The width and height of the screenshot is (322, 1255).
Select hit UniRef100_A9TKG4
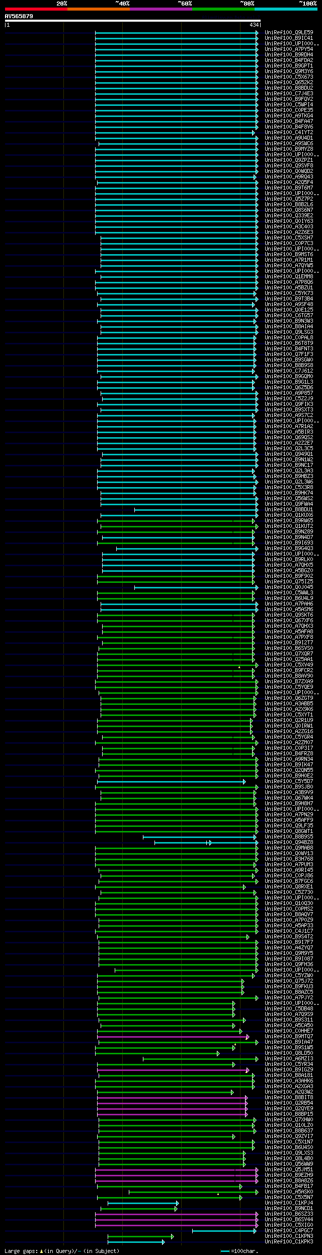click(x=289, y=115)
